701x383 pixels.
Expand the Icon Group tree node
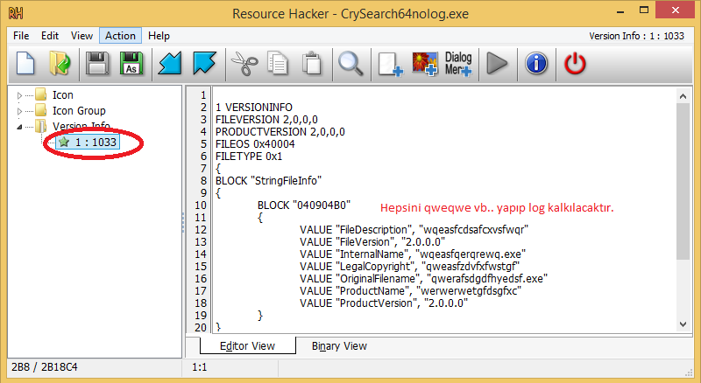(x=19, y=111)
